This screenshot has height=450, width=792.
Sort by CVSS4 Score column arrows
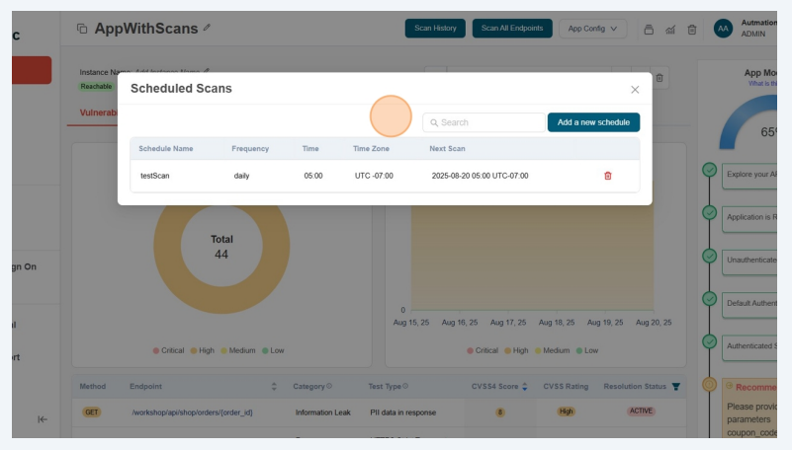[525, 386]
